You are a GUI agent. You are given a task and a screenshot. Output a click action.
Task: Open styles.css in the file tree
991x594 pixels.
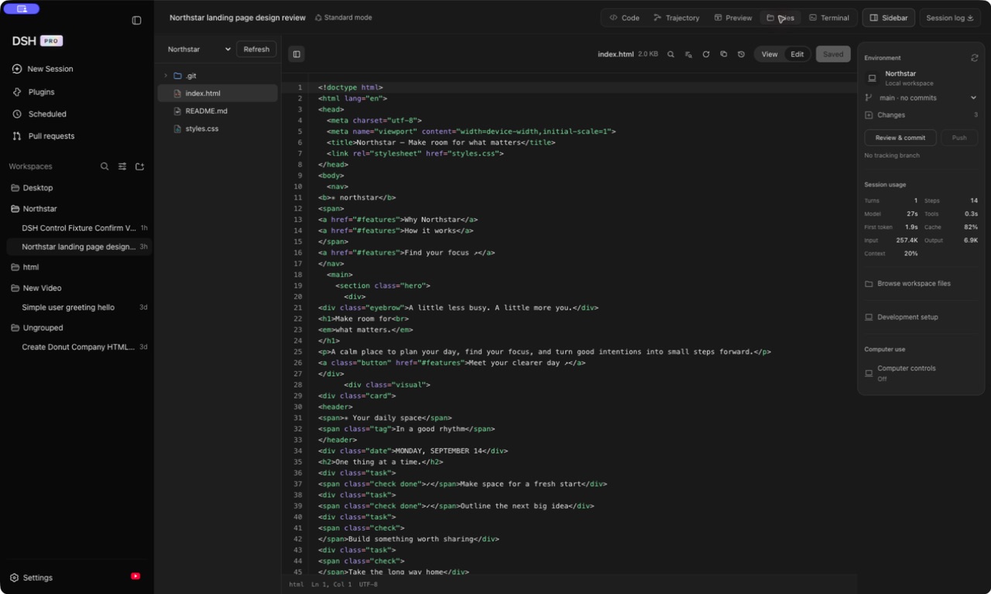coord(218,128)
